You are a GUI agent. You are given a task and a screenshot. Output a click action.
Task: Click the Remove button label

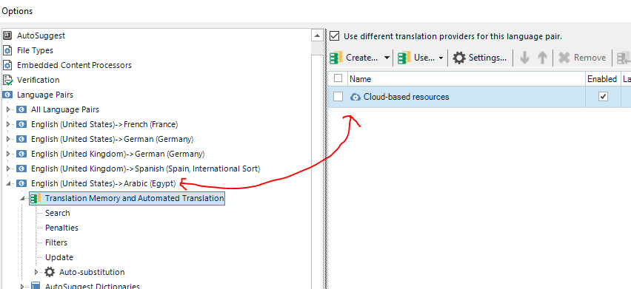[x=590, y=58]
